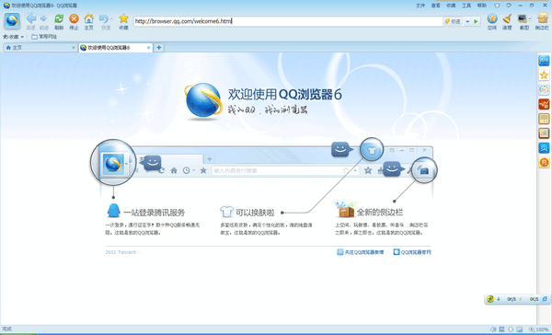The image size is (552, 335).
Task: Click the 一站登录腾讯服务 heading
Action: coord(154,213)
